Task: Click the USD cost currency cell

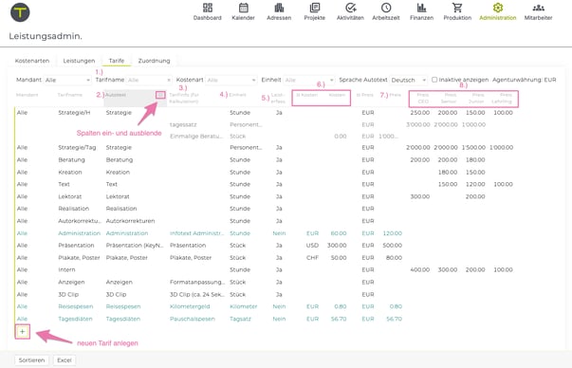Action: pyautogui.click(x=312, y=245)
